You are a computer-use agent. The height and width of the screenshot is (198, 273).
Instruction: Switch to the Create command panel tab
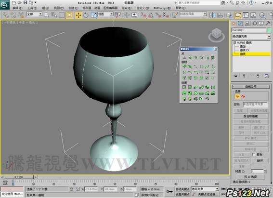234,23
